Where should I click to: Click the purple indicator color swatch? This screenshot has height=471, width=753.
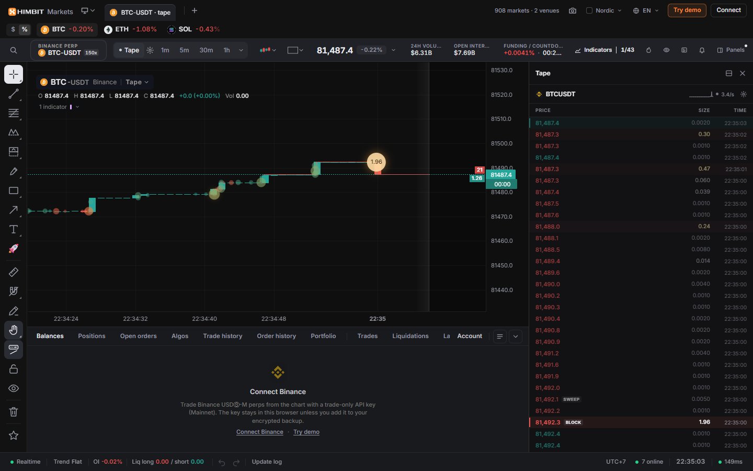pos(71,107)
